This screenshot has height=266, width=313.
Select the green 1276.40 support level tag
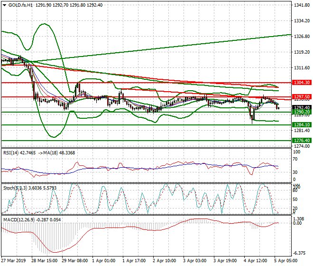(302, 141)
